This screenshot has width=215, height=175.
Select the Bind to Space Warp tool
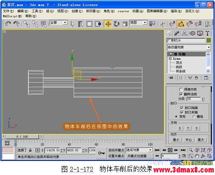(x=44, y=24)
